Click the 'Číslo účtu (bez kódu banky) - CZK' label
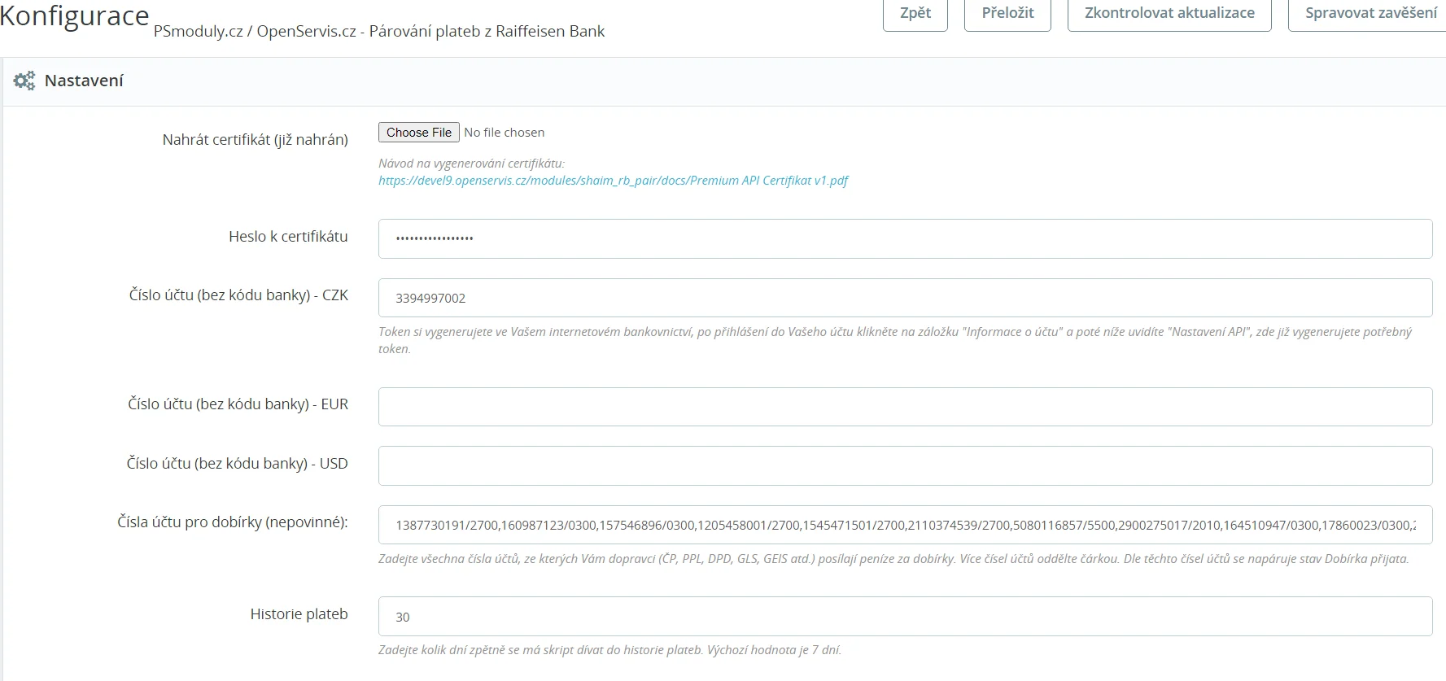The image size is (1446, 681). pyautogui.click(x=238, y=295)
